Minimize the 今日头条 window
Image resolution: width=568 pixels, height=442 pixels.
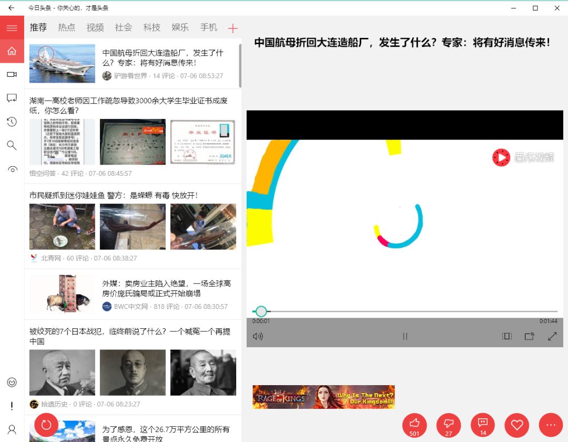point(513,8)
